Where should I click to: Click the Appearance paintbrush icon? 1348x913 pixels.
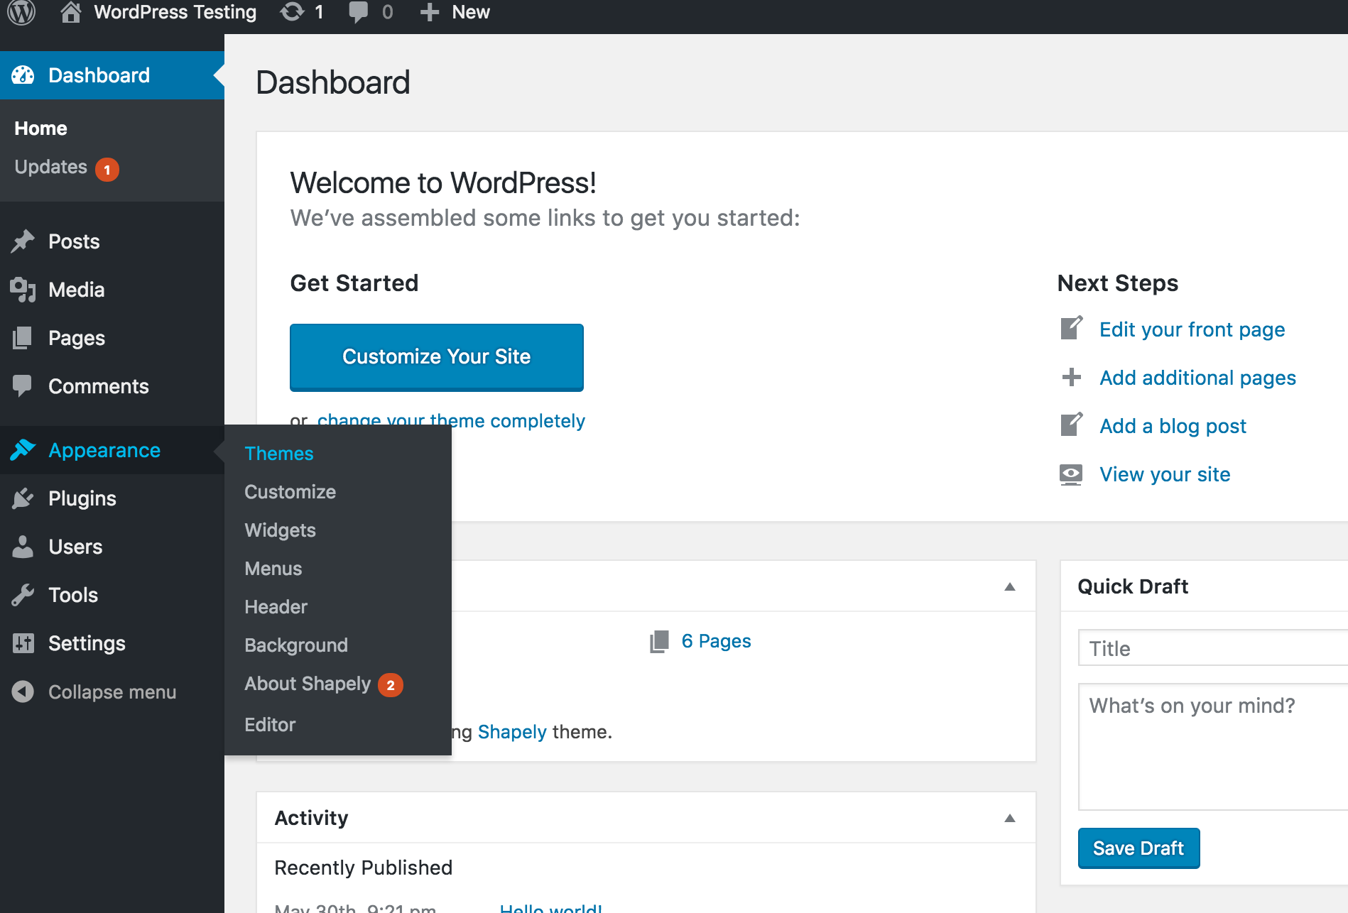[23, 450]
